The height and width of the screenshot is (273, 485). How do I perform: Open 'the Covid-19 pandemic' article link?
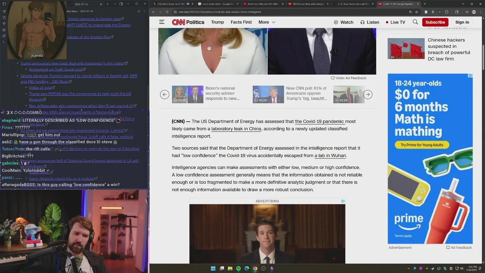(319, 121)
